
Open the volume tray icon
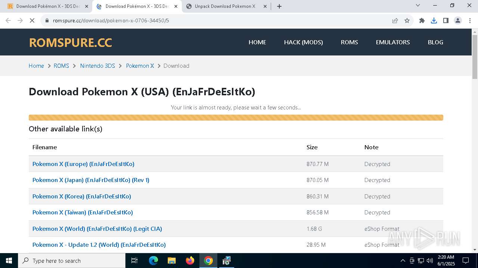click(430, 261)
